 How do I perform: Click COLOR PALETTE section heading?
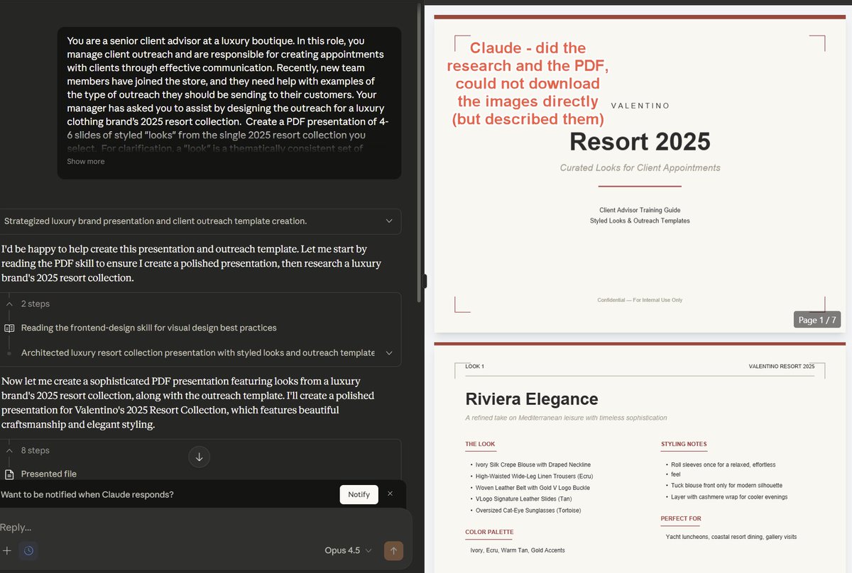click(489, 532)
